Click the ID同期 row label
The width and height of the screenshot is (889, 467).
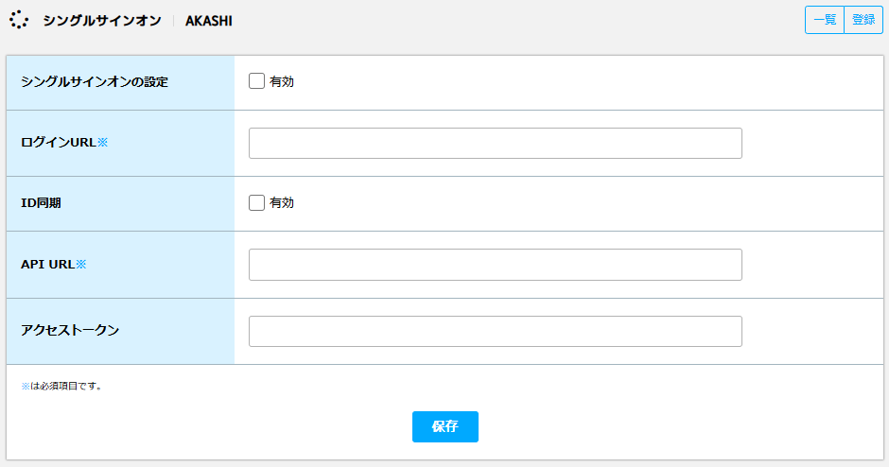click(41, 202)
